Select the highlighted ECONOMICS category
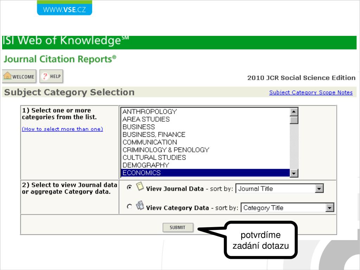The image size is (360, 270). [205, 173]
